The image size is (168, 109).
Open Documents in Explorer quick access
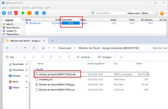pyautogui.click(x=18, y=70)
